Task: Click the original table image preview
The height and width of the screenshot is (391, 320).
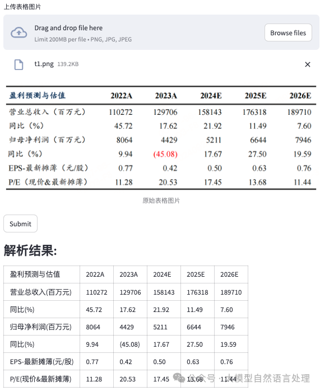Action: 161,138
